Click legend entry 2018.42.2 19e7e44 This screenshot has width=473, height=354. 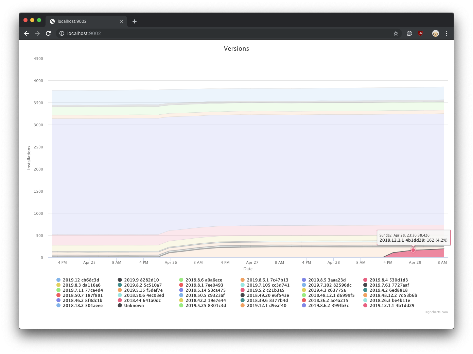203,301
